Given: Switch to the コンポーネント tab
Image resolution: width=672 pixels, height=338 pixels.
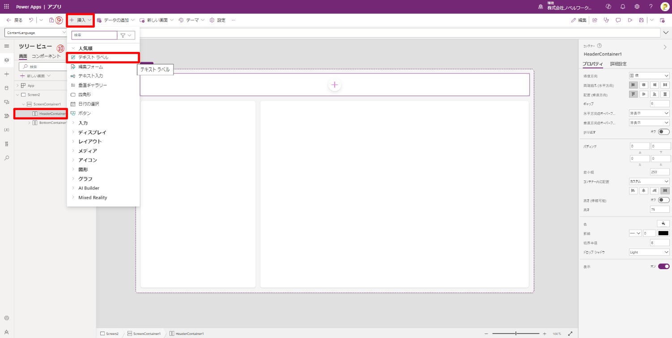Looking at the screenshot, I should coord(46,56).
